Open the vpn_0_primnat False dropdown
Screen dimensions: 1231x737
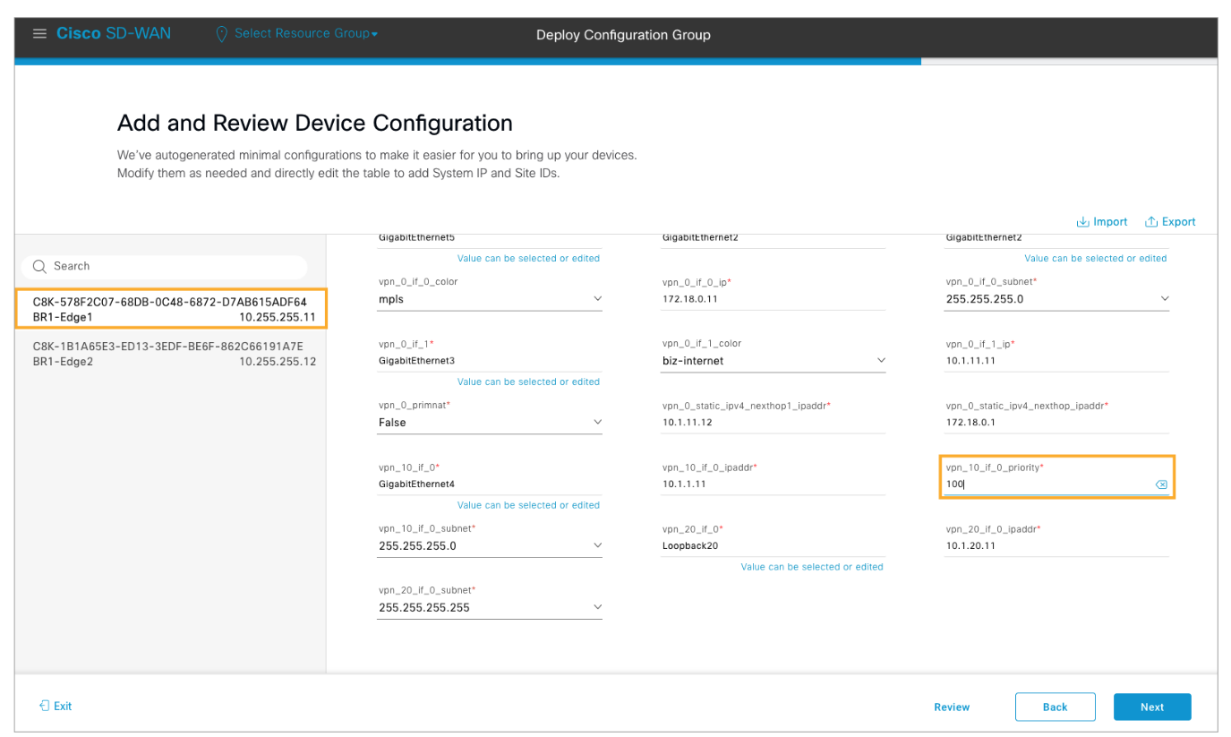click(597, 423)
